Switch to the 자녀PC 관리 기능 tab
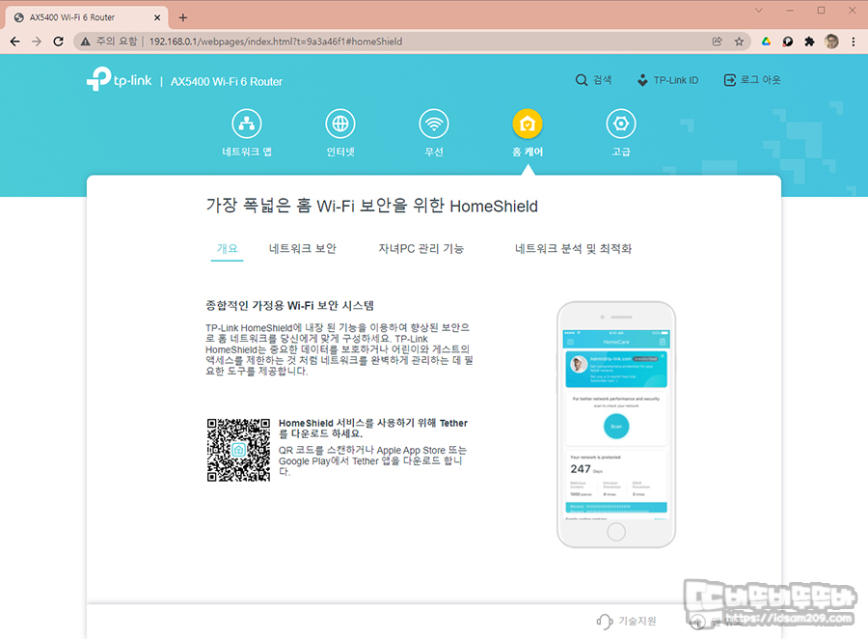 click(x=420, y=249)
